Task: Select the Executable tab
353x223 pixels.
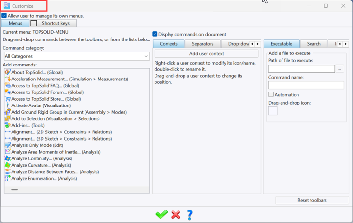Action: (282, 44)
